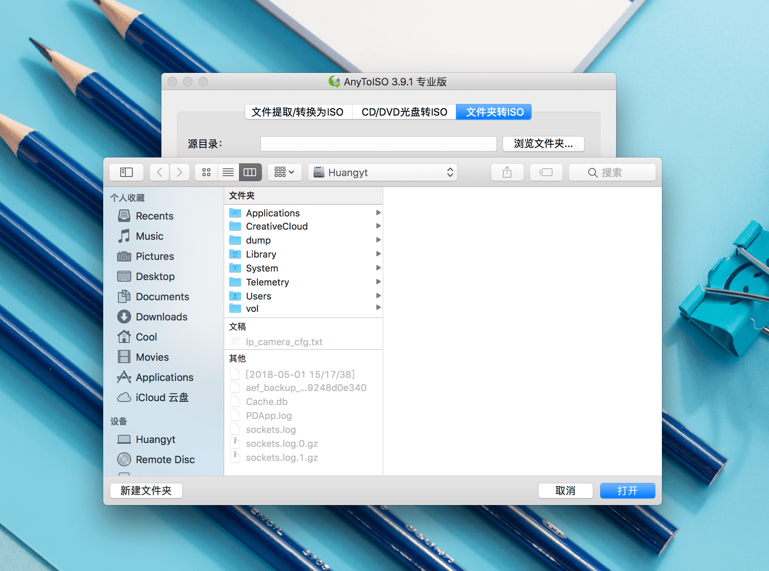Expand the System folder arrow

tap(378, 268)
